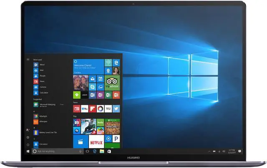The height and width of the screenshot is (168, 267).
Task: Click the Windows Start button
Action: 28,151
